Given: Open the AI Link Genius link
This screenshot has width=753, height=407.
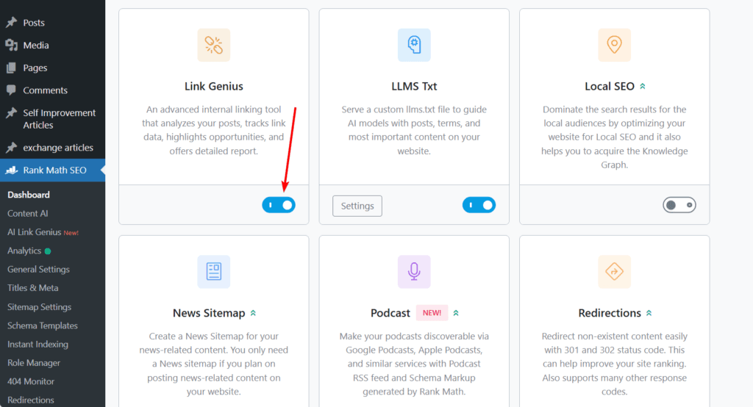Looking at the screenshot, I should click(34, 232).
